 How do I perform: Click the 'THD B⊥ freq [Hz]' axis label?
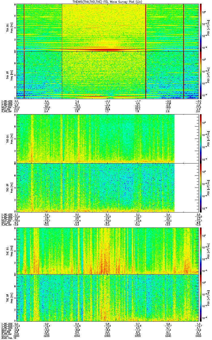9,139
